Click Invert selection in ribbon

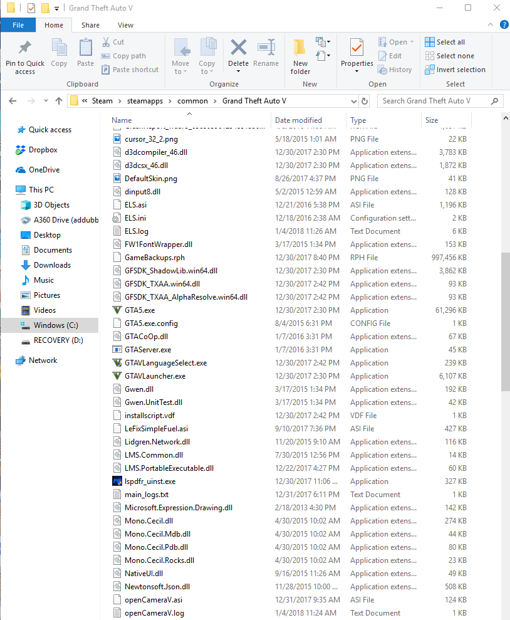click(x=455, y=70)
